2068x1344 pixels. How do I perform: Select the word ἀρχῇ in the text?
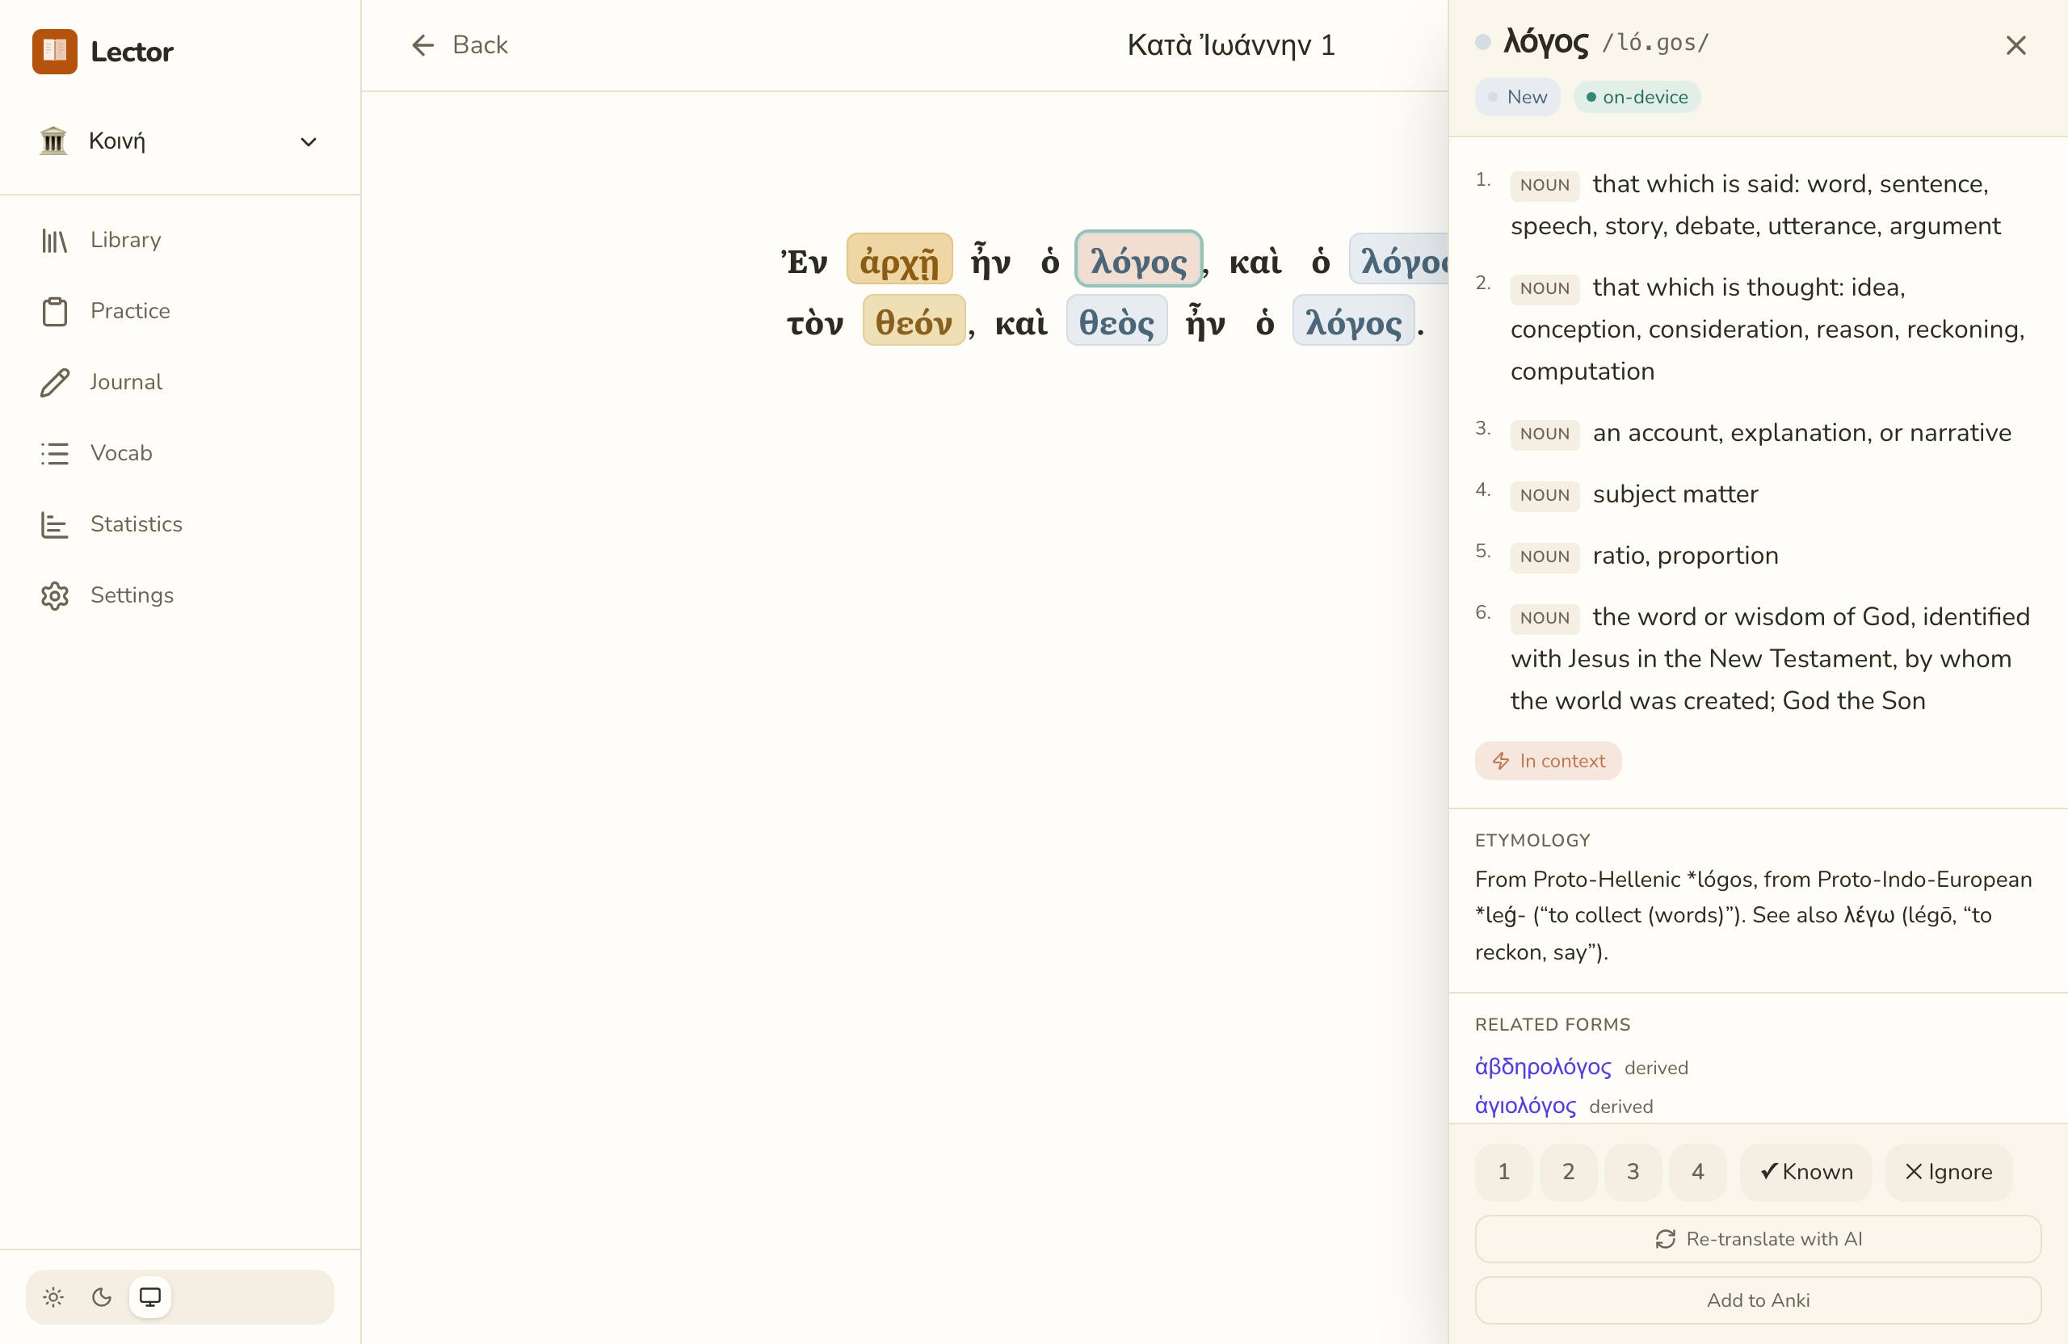899,259
